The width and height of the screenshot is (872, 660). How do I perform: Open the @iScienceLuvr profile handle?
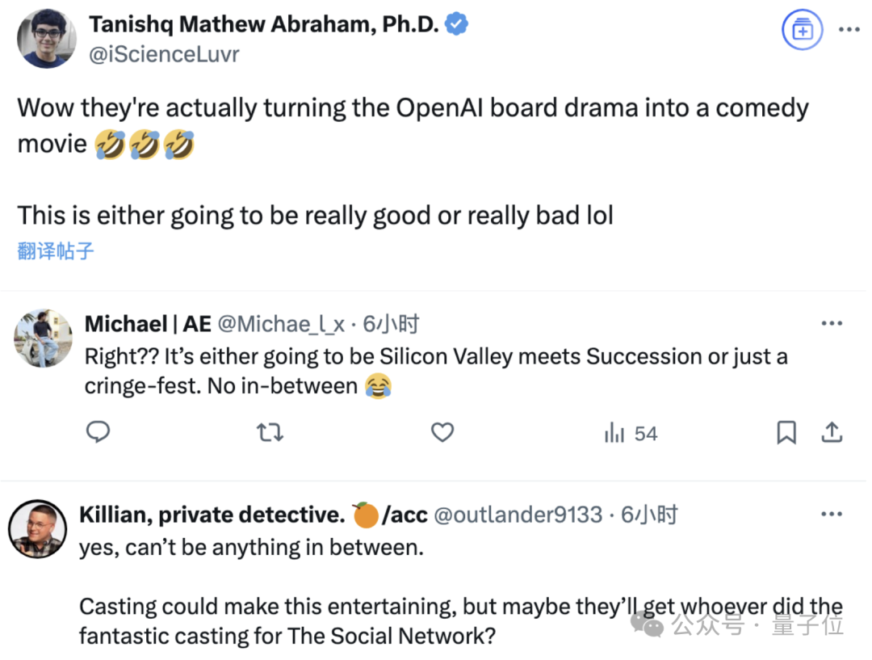[164, 54]
